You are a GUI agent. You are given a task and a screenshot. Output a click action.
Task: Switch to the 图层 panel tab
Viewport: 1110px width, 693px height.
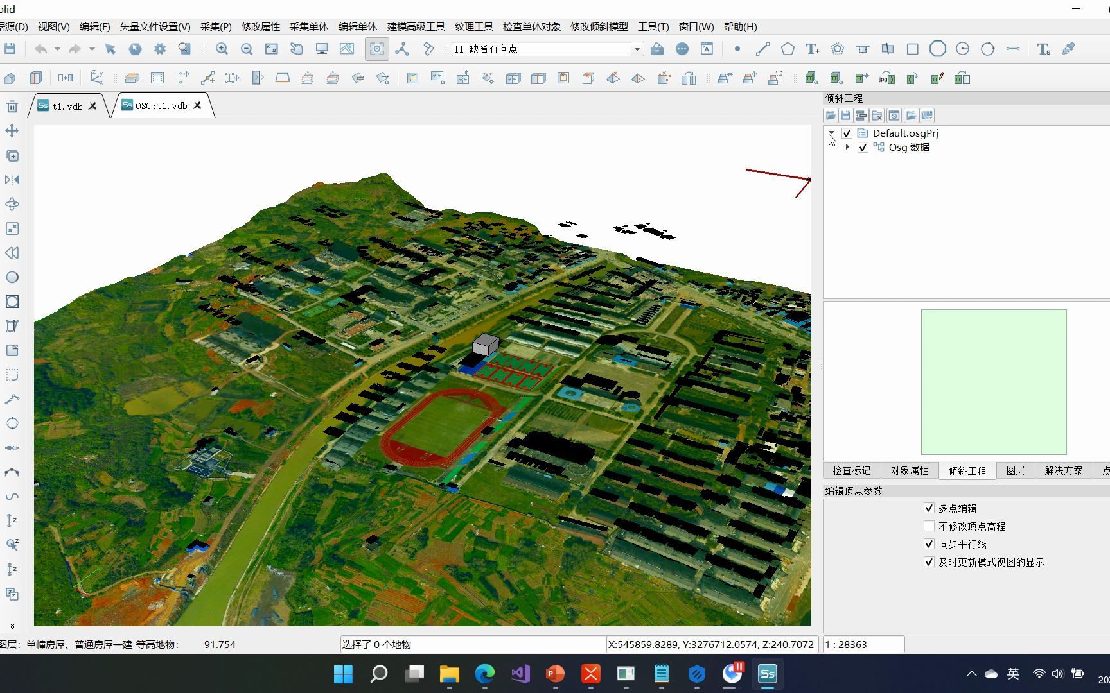coord(1016,471)
